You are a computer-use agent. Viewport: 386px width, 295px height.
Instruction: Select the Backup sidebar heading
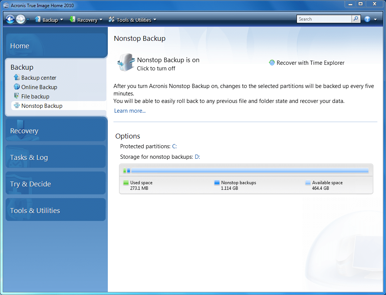(x=22, y=67)
